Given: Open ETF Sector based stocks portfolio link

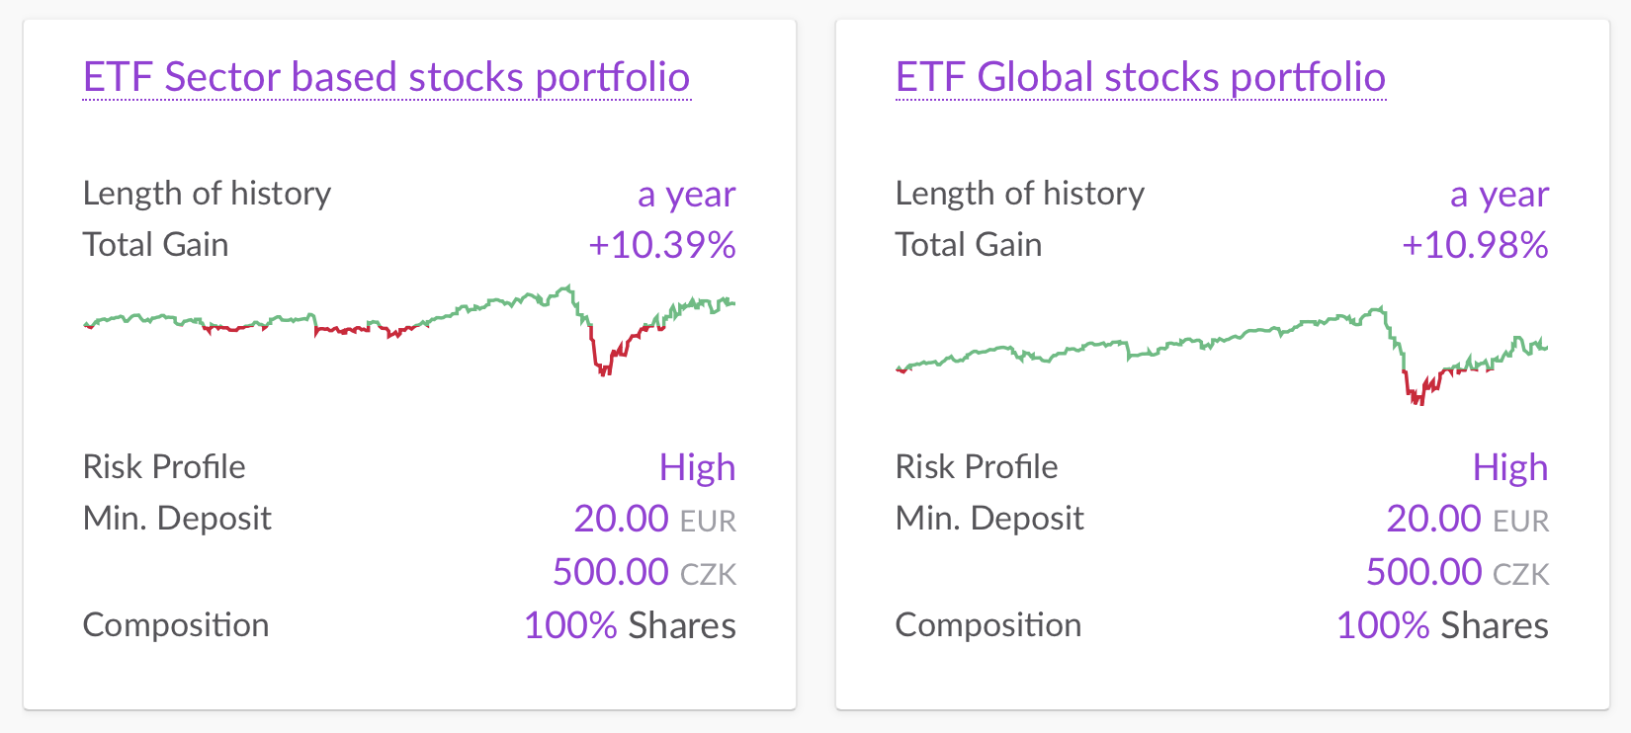Looking at the screenshot, I should 386,77.
